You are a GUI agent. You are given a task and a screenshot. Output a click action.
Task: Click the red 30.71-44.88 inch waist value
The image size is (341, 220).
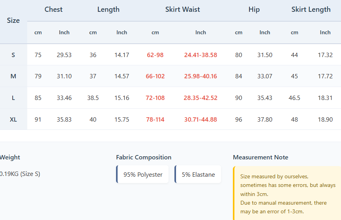tap(200, 120)
